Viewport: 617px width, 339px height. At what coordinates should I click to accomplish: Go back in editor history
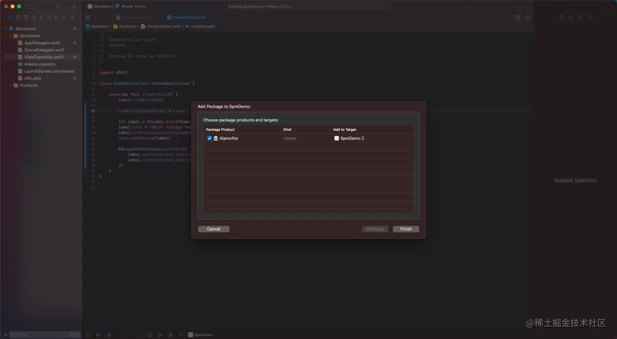96,17
